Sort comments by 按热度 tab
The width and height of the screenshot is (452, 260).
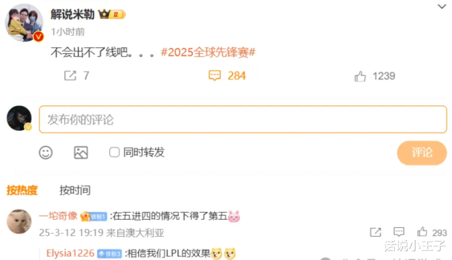pyautogui.click(x=22, y=190)
